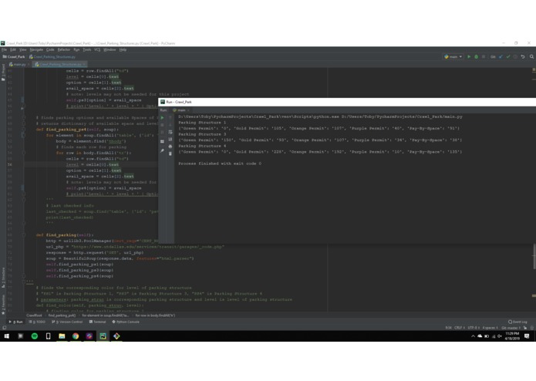
Task: Open the View menu
Action: pos(23,50)
